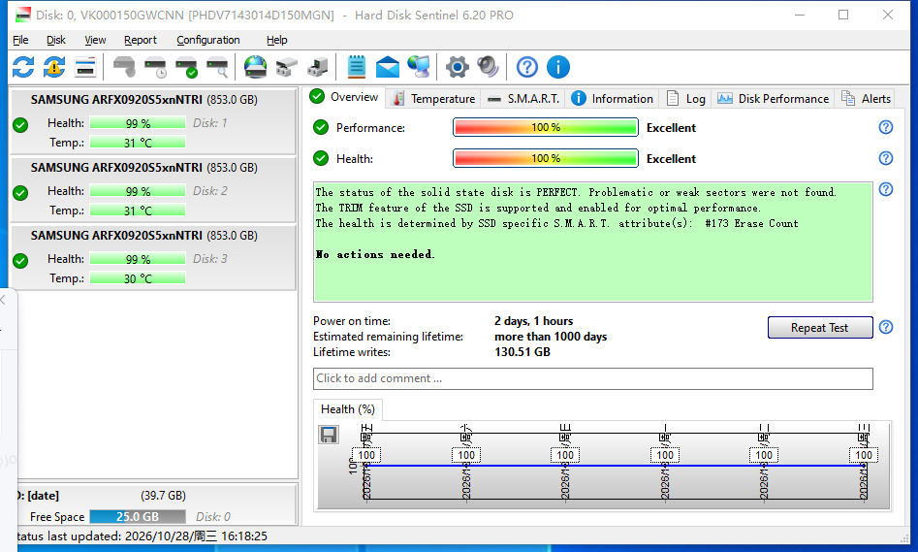918x552 pixels.
Task: Click the blue envelope email icon
Action: pyautogui.click(x=388, y=67)
